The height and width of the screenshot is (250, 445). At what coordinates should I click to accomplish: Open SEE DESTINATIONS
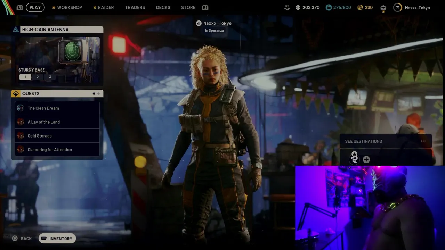pos(386,141)
